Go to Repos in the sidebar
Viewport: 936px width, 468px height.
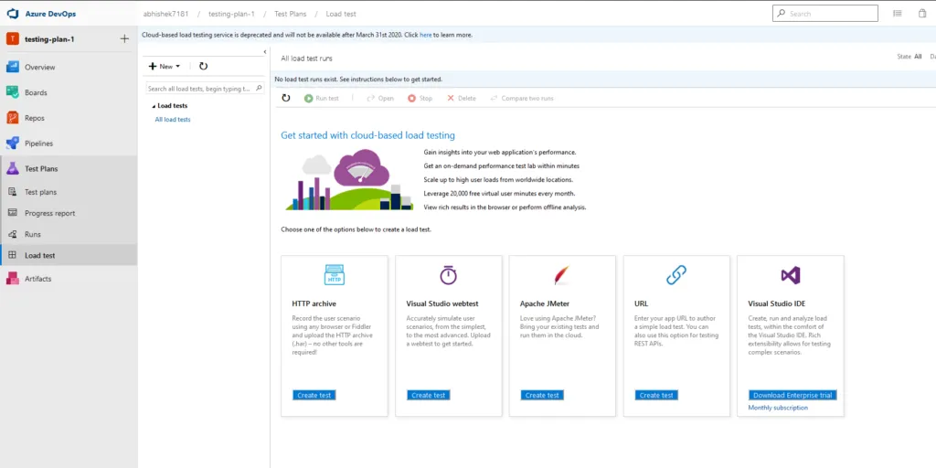click(35, 118)
